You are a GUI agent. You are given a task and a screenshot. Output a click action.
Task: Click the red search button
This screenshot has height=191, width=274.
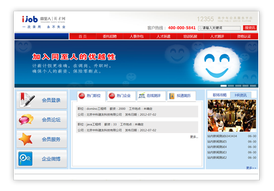[250, 28]
